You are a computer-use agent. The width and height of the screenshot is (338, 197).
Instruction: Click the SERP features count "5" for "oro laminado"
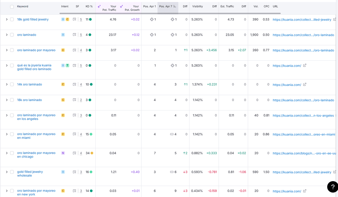(80, 35)
